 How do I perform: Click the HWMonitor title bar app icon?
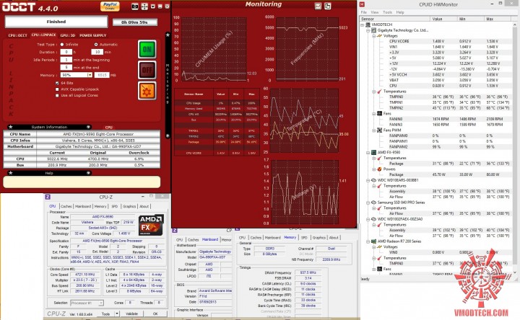click(362, 4)
